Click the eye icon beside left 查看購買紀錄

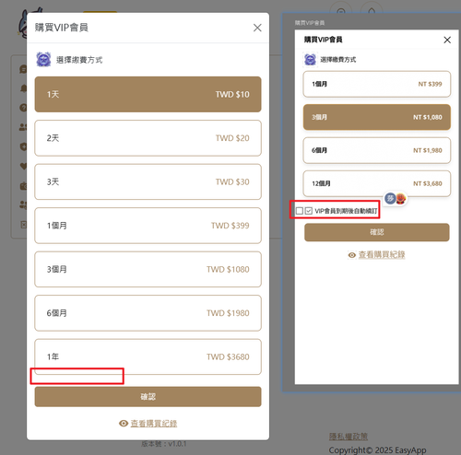tap(124, 424)
